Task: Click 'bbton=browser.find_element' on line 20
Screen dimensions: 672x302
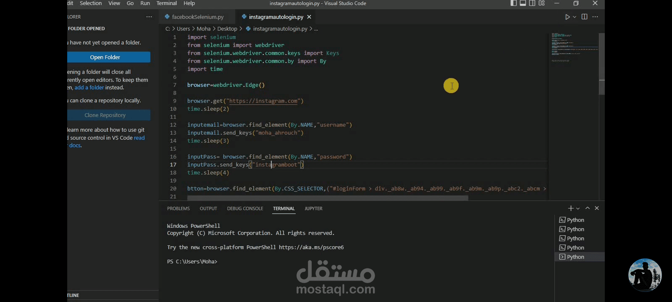Action: point(229,189)
